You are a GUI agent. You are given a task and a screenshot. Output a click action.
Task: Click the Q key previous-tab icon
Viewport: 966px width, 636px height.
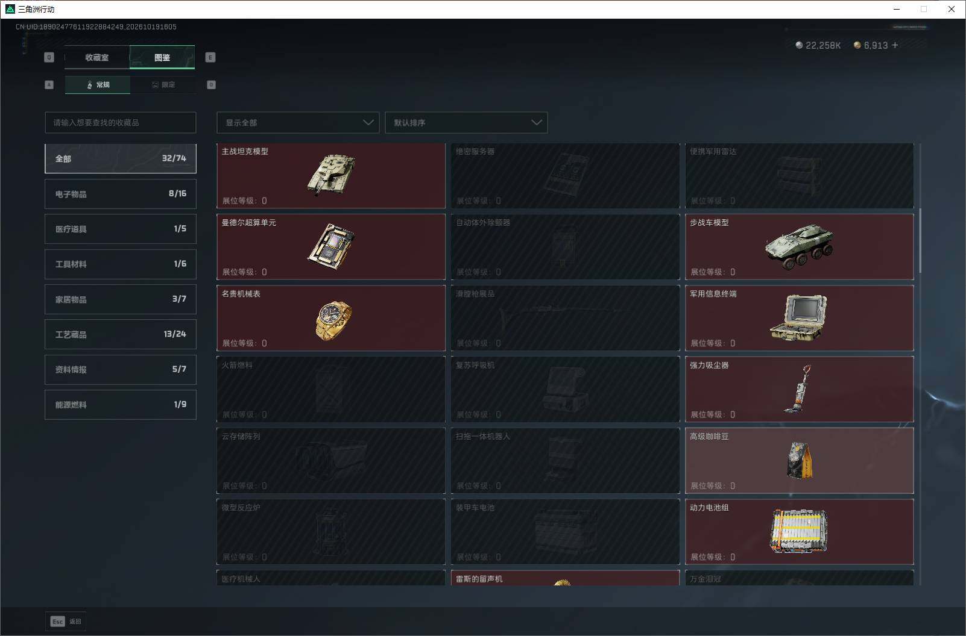[49, 57]
